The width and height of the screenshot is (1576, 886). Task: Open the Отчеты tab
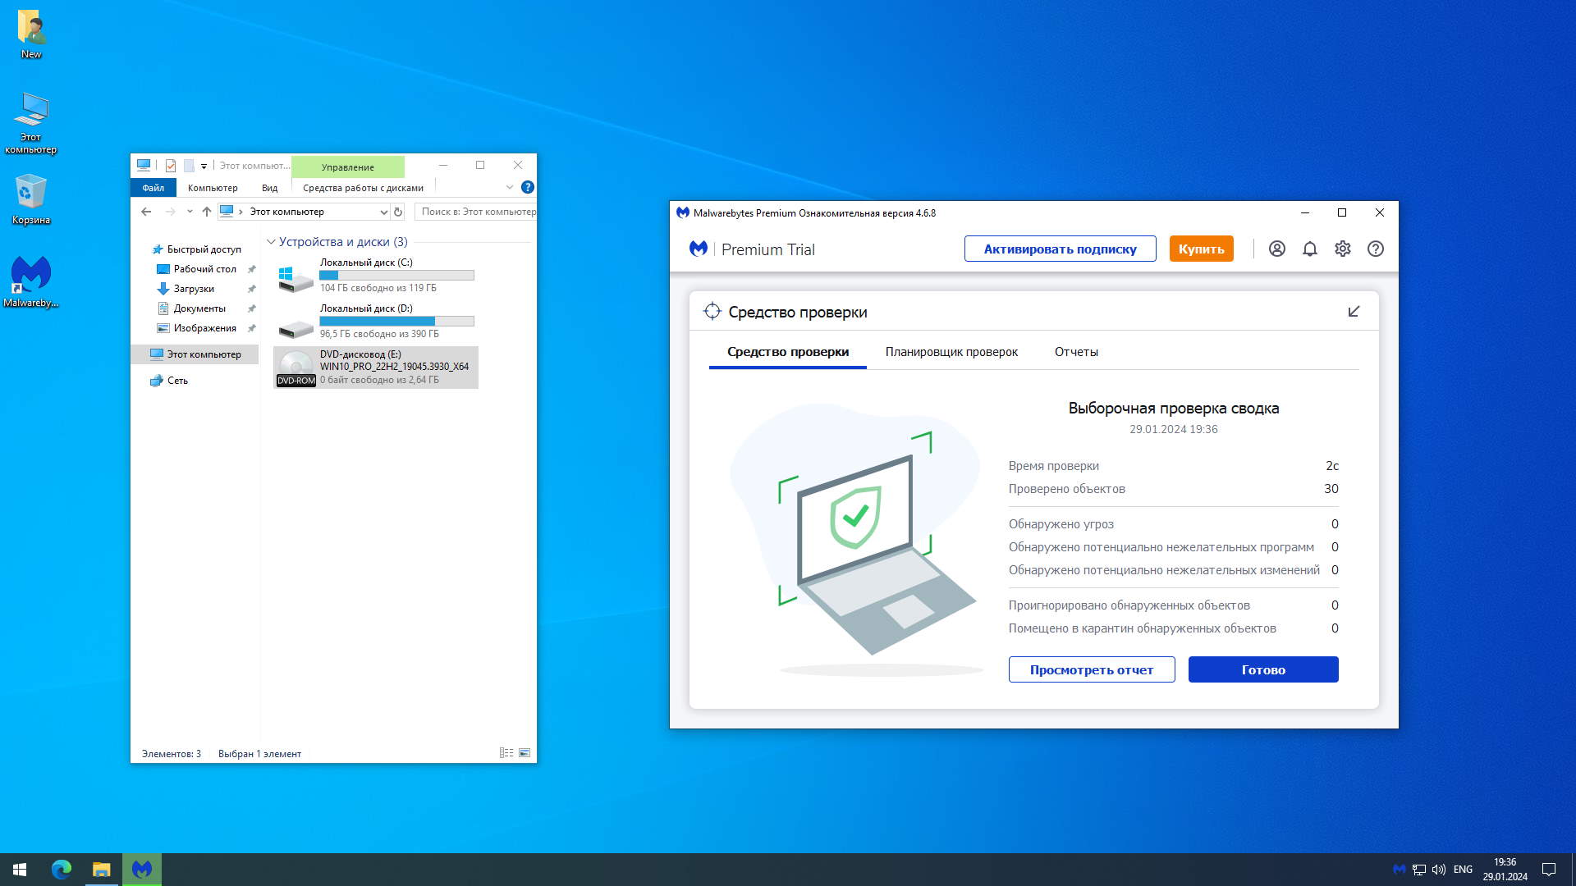point(1075,352)
